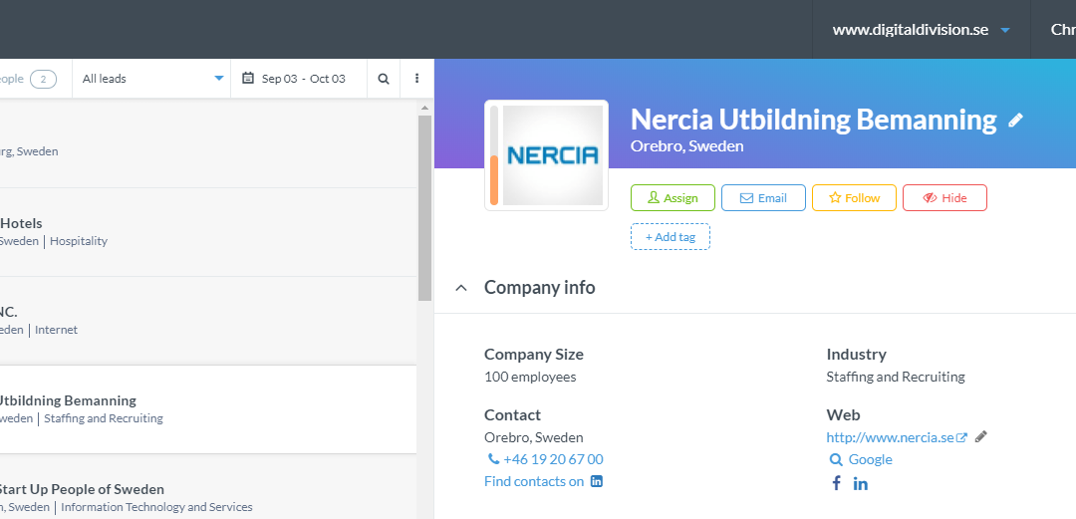Click the external link icon after nercia.se

962,437
